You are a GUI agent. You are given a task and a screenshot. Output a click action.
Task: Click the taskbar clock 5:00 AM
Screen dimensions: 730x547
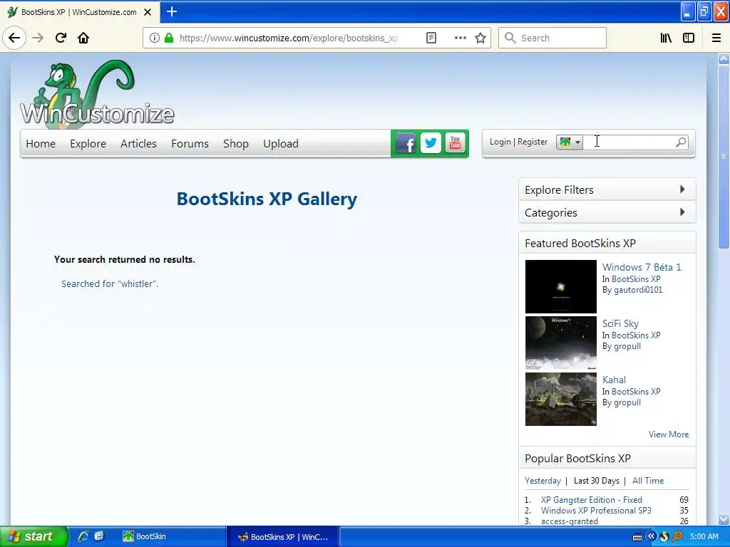[704, 537]
